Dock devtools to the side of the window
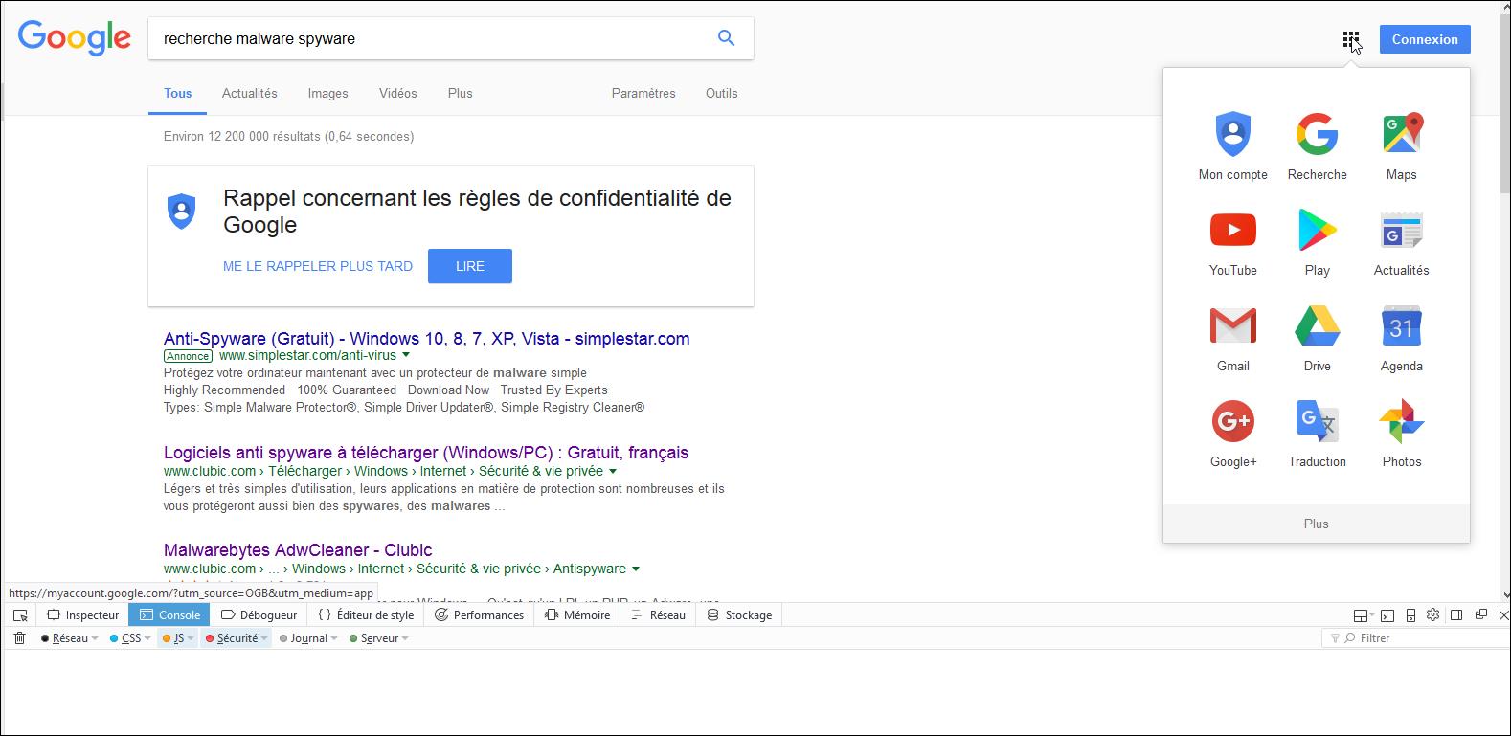 tap(1456, 614)
